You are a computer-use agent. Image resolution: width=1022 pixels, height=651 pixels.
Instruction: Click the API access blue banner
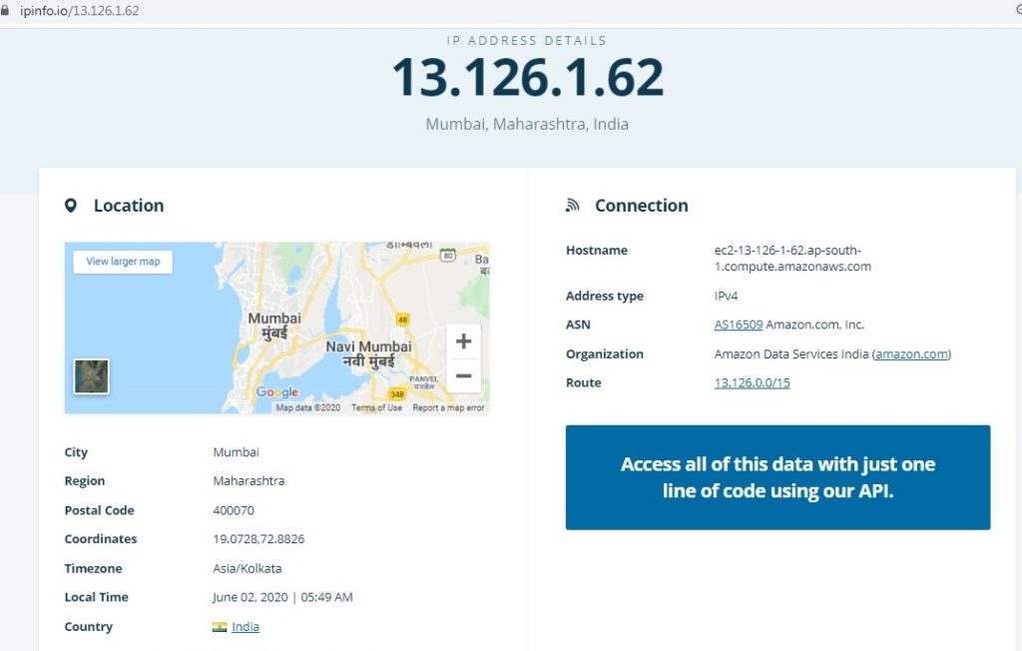click(x=777, y=477)
